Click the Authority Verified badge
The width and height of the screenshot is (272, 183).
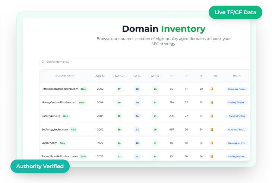40,166
